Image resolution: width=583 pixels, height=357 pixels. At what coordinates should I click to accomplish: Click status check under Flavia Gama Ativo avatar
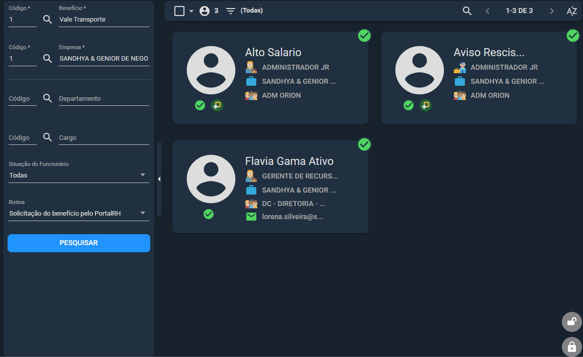209,214
